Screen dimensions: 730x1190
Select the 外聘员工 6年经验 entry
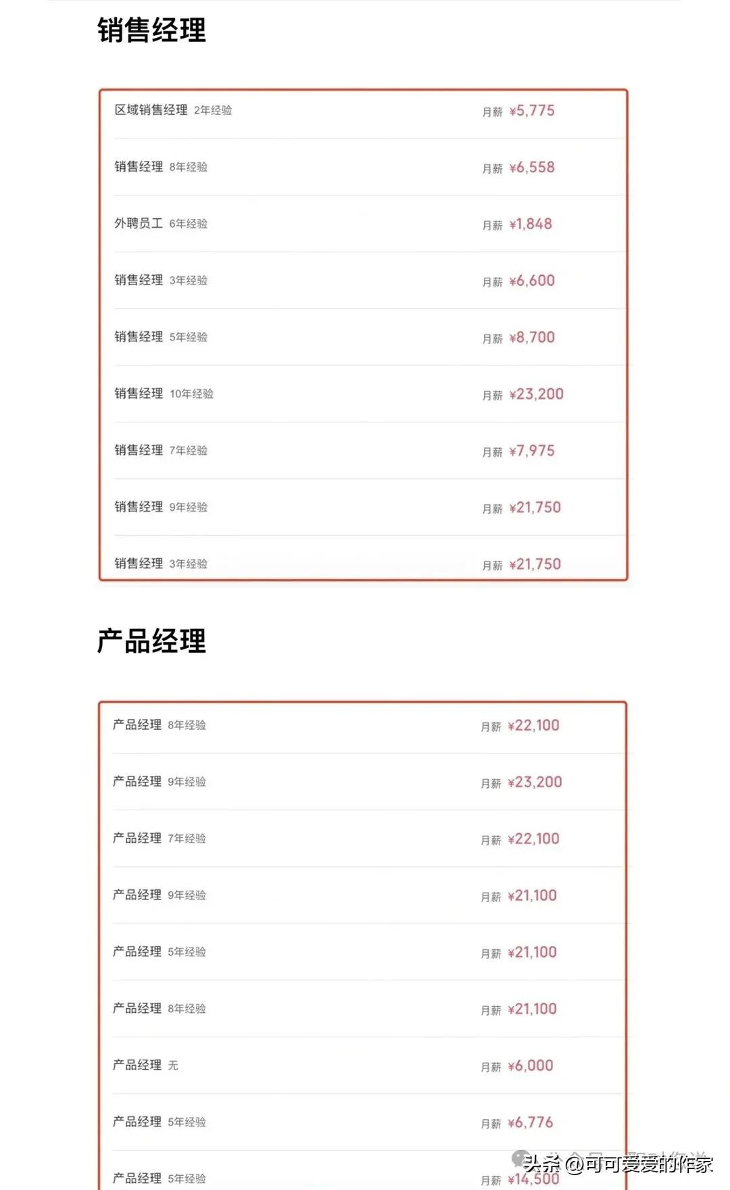(x=161, y=224)
